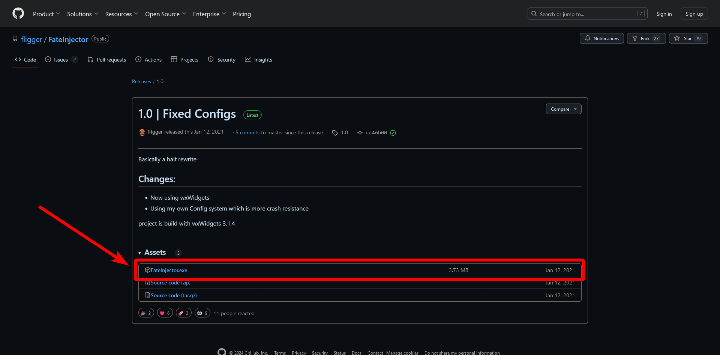
Task: Click the Fork icon
Action: [x=635, y=38]
